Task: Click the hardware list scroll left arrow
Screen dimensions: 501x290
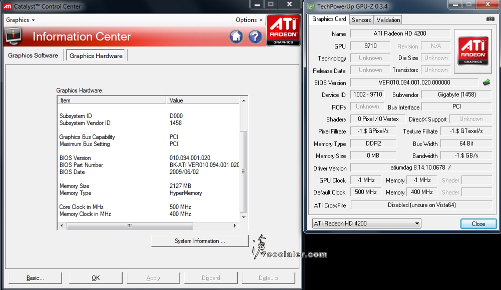Action: pos(62,225)
